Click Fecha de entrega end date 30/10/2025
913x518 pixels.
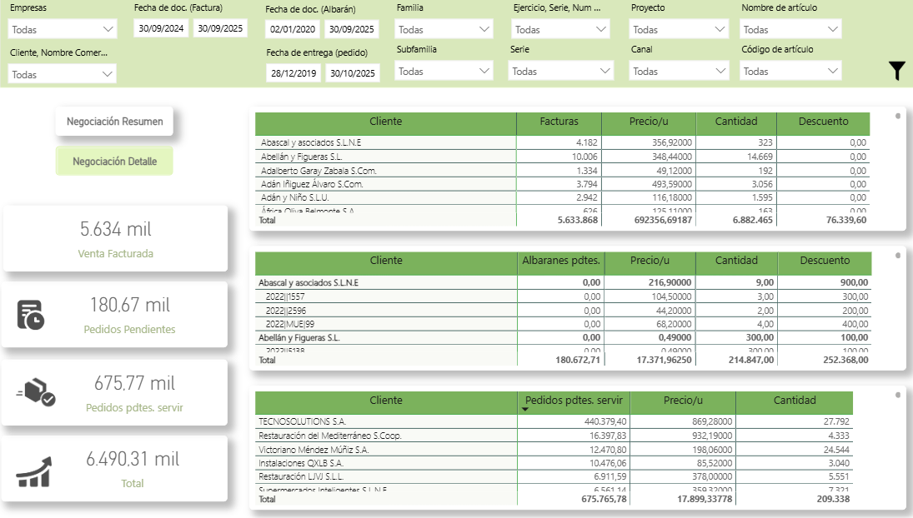(x=352, y=73)
